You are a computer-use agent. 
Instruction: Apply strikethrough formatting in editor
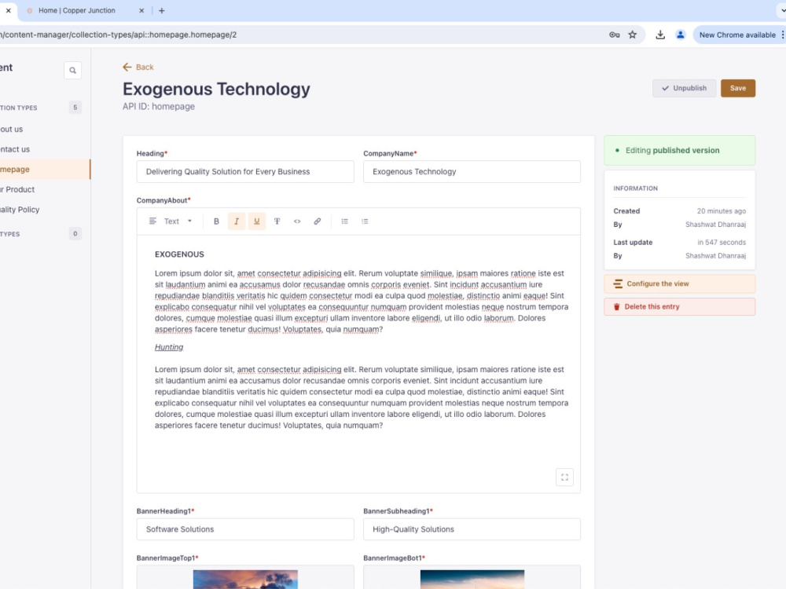coord(277,221)
